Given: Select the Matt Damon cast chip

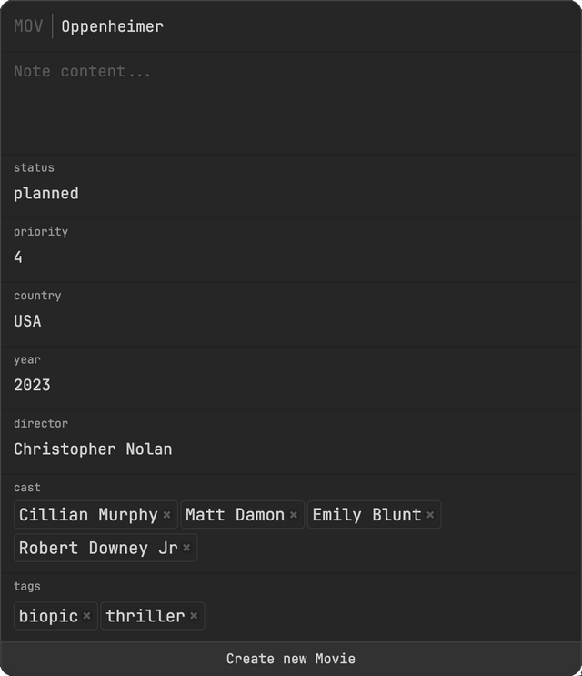Looking at the screenshot, I should [235, 515].
